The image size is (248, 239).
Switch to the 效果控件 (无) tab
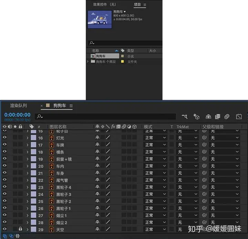104,4
